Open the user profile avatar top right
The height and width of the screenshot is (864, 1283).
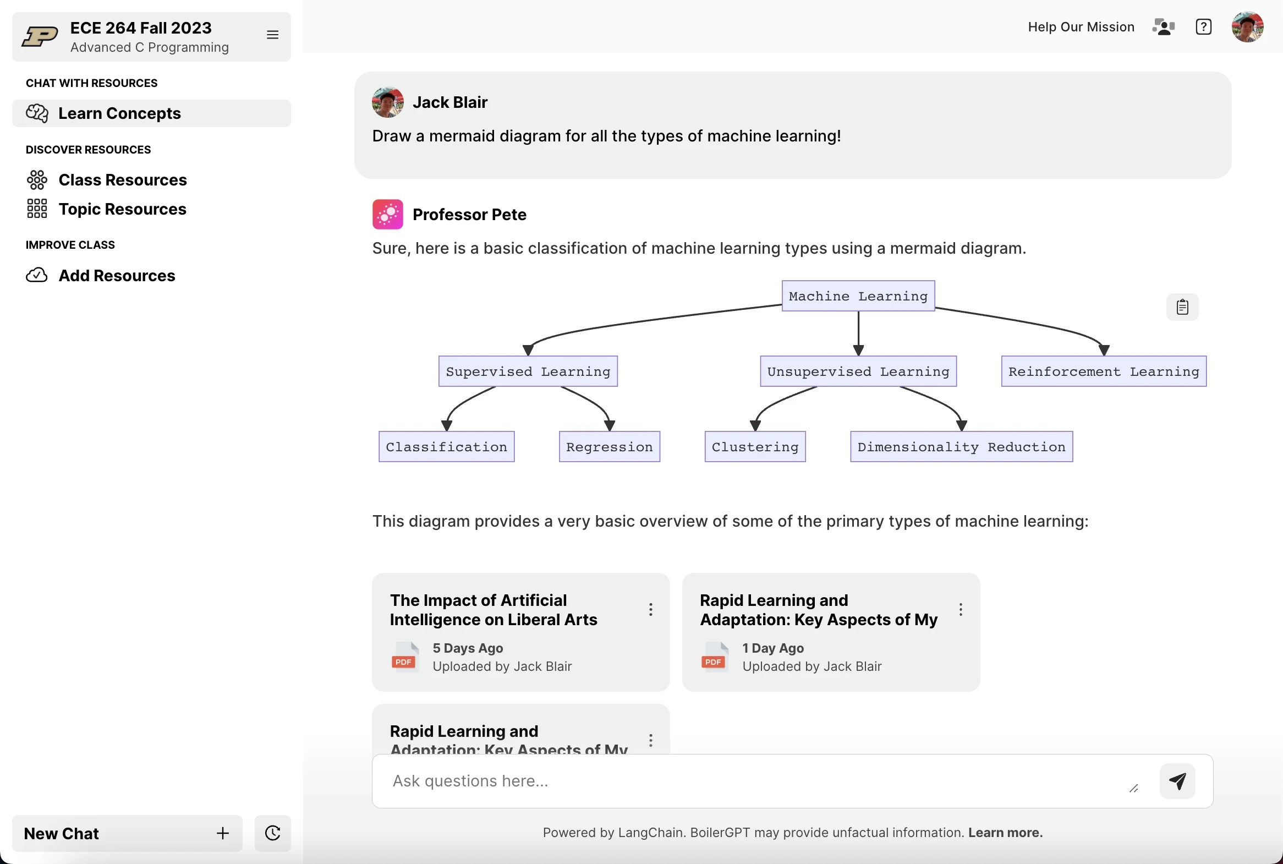[1247, 26]
